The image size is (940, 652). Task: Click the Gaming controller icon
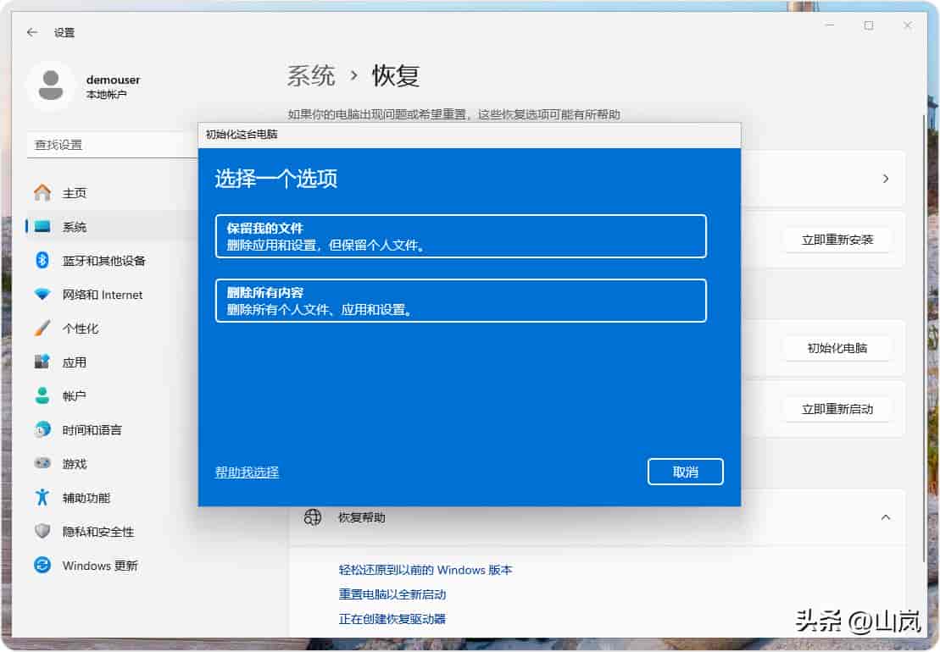pyautogui.click(x=42, y=463)
